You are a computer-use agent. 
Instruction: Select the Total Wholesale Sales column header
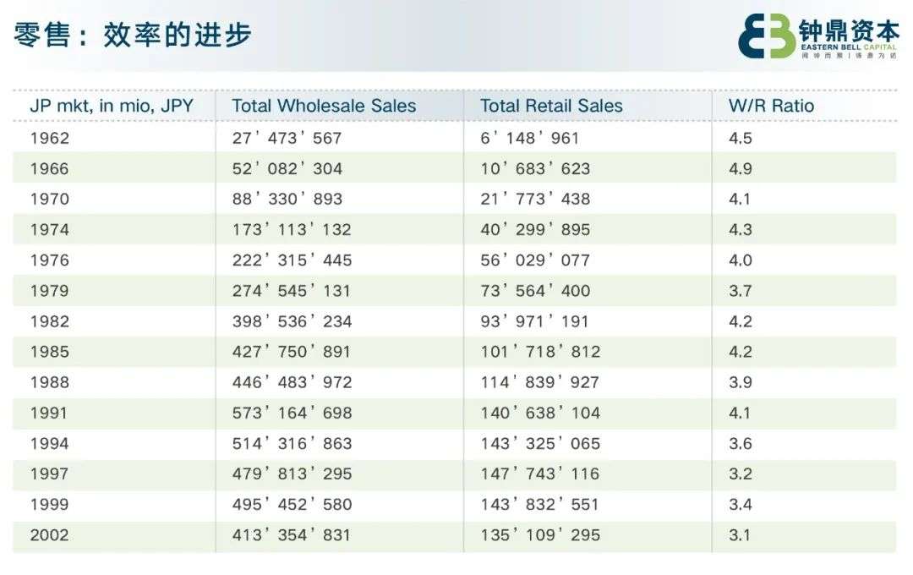pos(324,106)
